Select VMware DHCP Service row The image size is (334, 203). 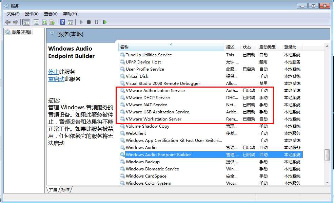211,98
